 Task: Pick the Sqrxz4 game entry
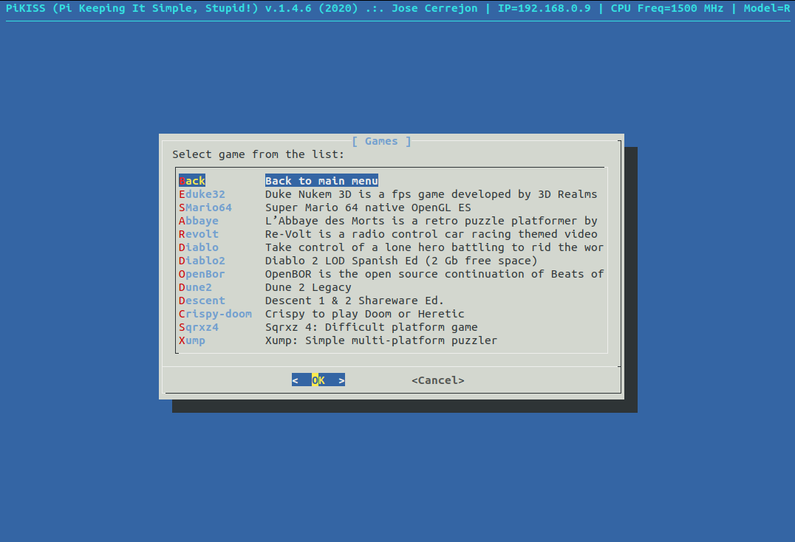click(x=199, y=327)
